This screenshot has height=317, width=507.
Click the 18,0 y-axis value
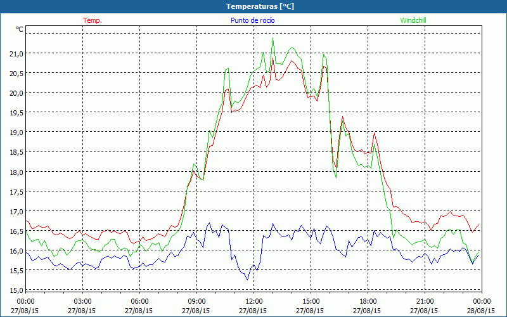(16, 172)
